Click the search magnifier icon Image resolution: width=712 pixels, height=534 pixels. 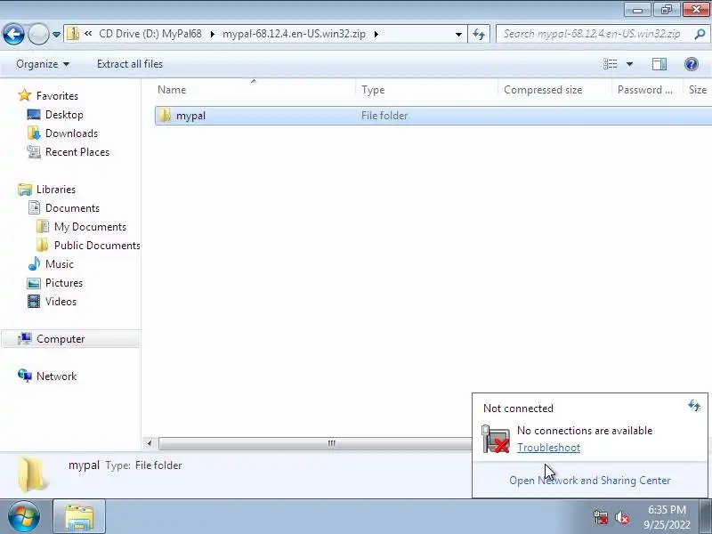coord(700,34)
